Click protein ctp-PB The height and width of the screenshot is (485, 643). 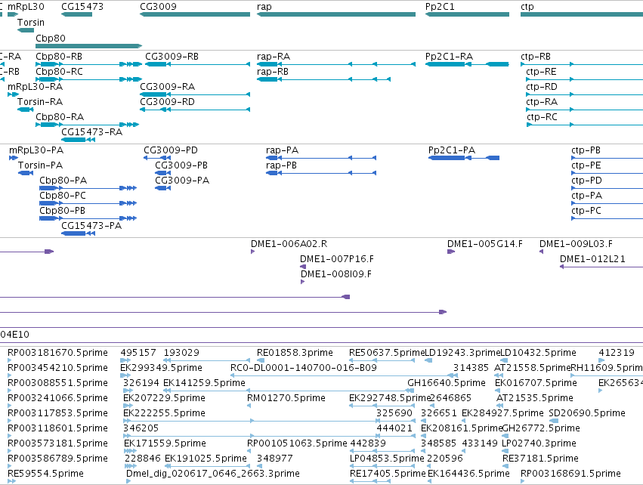point(607,158)
